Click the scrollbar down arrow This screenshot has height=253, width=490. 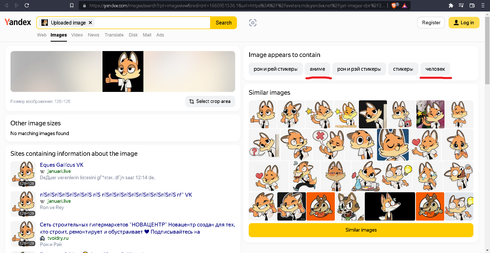487,250
